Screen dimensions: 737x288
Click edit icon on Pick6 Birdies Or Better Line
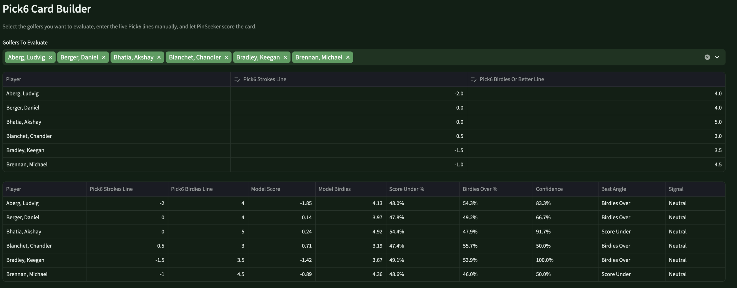pyautogui.click(x=473, y=79)
